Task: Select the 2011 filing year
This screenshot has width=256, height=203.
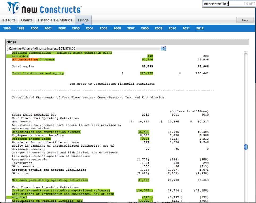Action: coord(186,28)
